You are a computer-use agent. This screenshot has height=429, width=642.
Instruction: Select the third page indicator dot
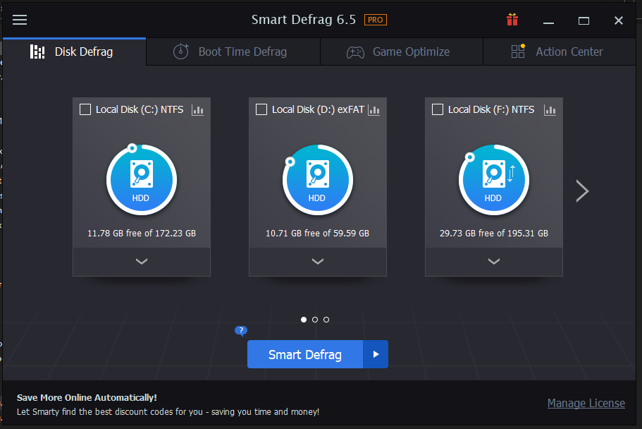(326, 320)
